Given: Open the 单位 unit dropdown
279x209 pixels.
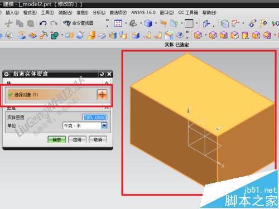Looking at the screenshot, I should point(104,125).
